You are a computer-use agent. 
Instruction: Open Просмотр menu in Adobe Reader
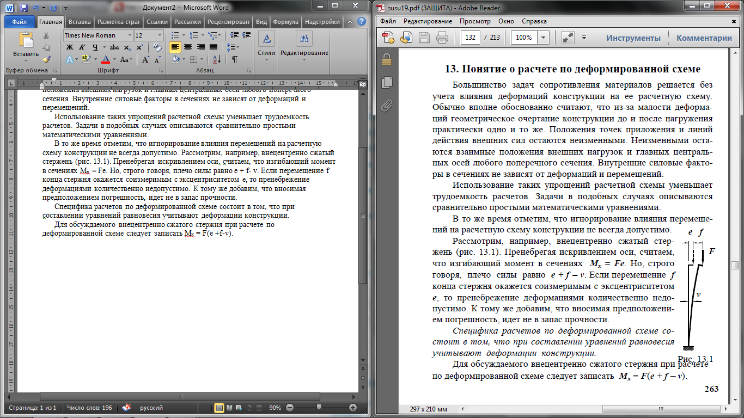[x=475, y=21]
